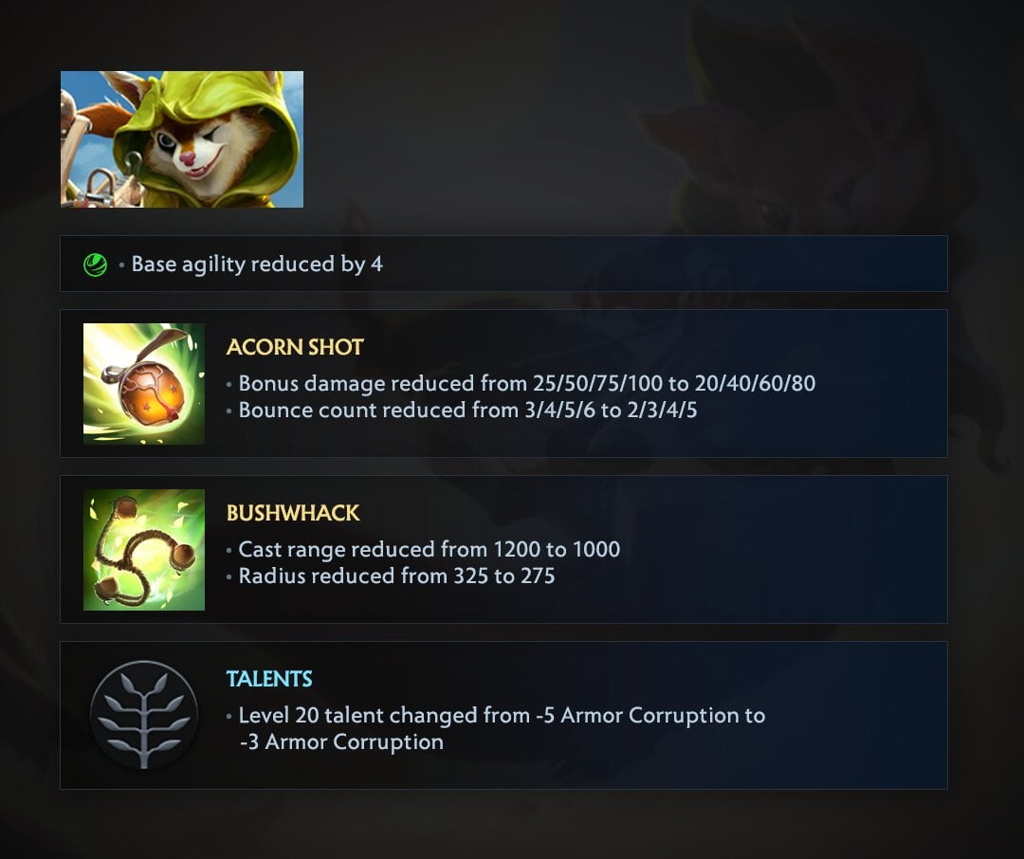Click the 20/40/60/80 damage values
This screenshot has height=859, width=1024.
(755, 383)
